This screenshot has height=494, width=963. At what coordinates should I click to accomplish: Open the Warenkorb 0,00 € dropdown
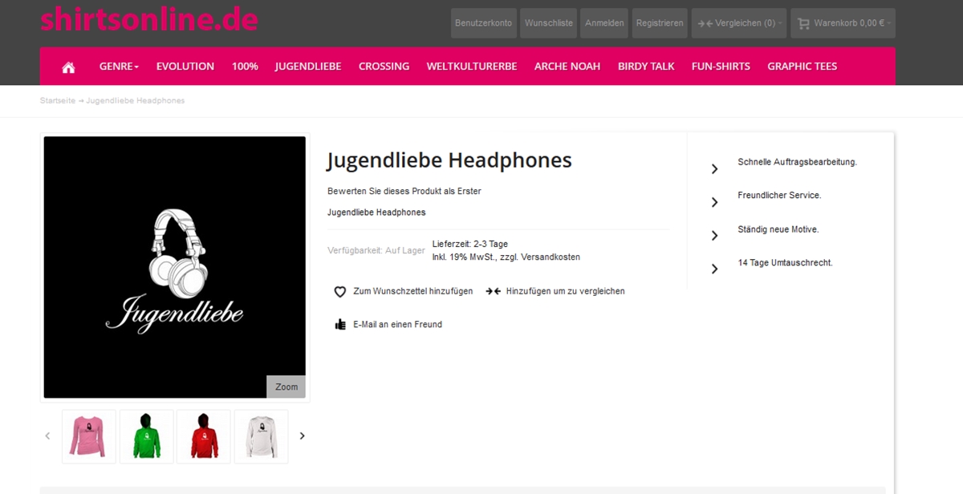[843, 23]
